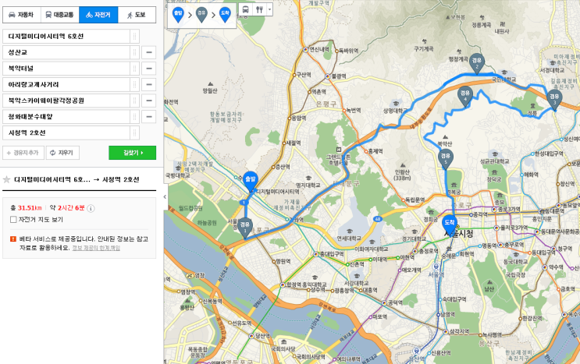
Task: Switch to the 자동차 (car) tab
Action: 21,15
